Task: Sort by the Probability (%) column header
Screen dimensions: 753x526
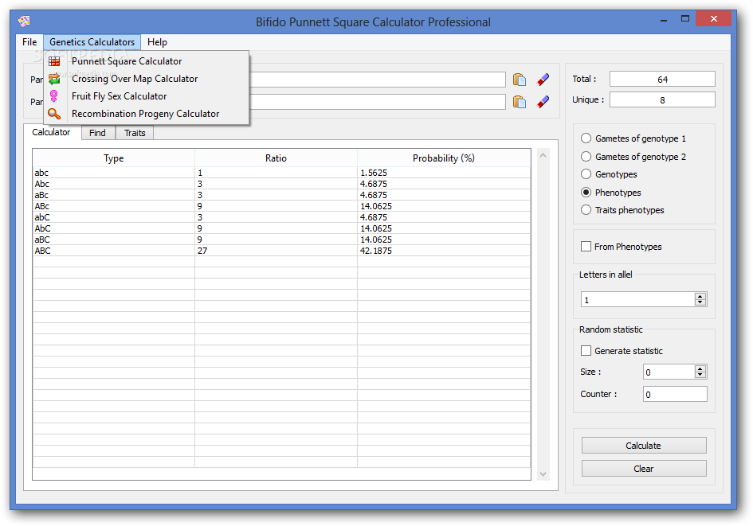Action: (x=444, y=158)
